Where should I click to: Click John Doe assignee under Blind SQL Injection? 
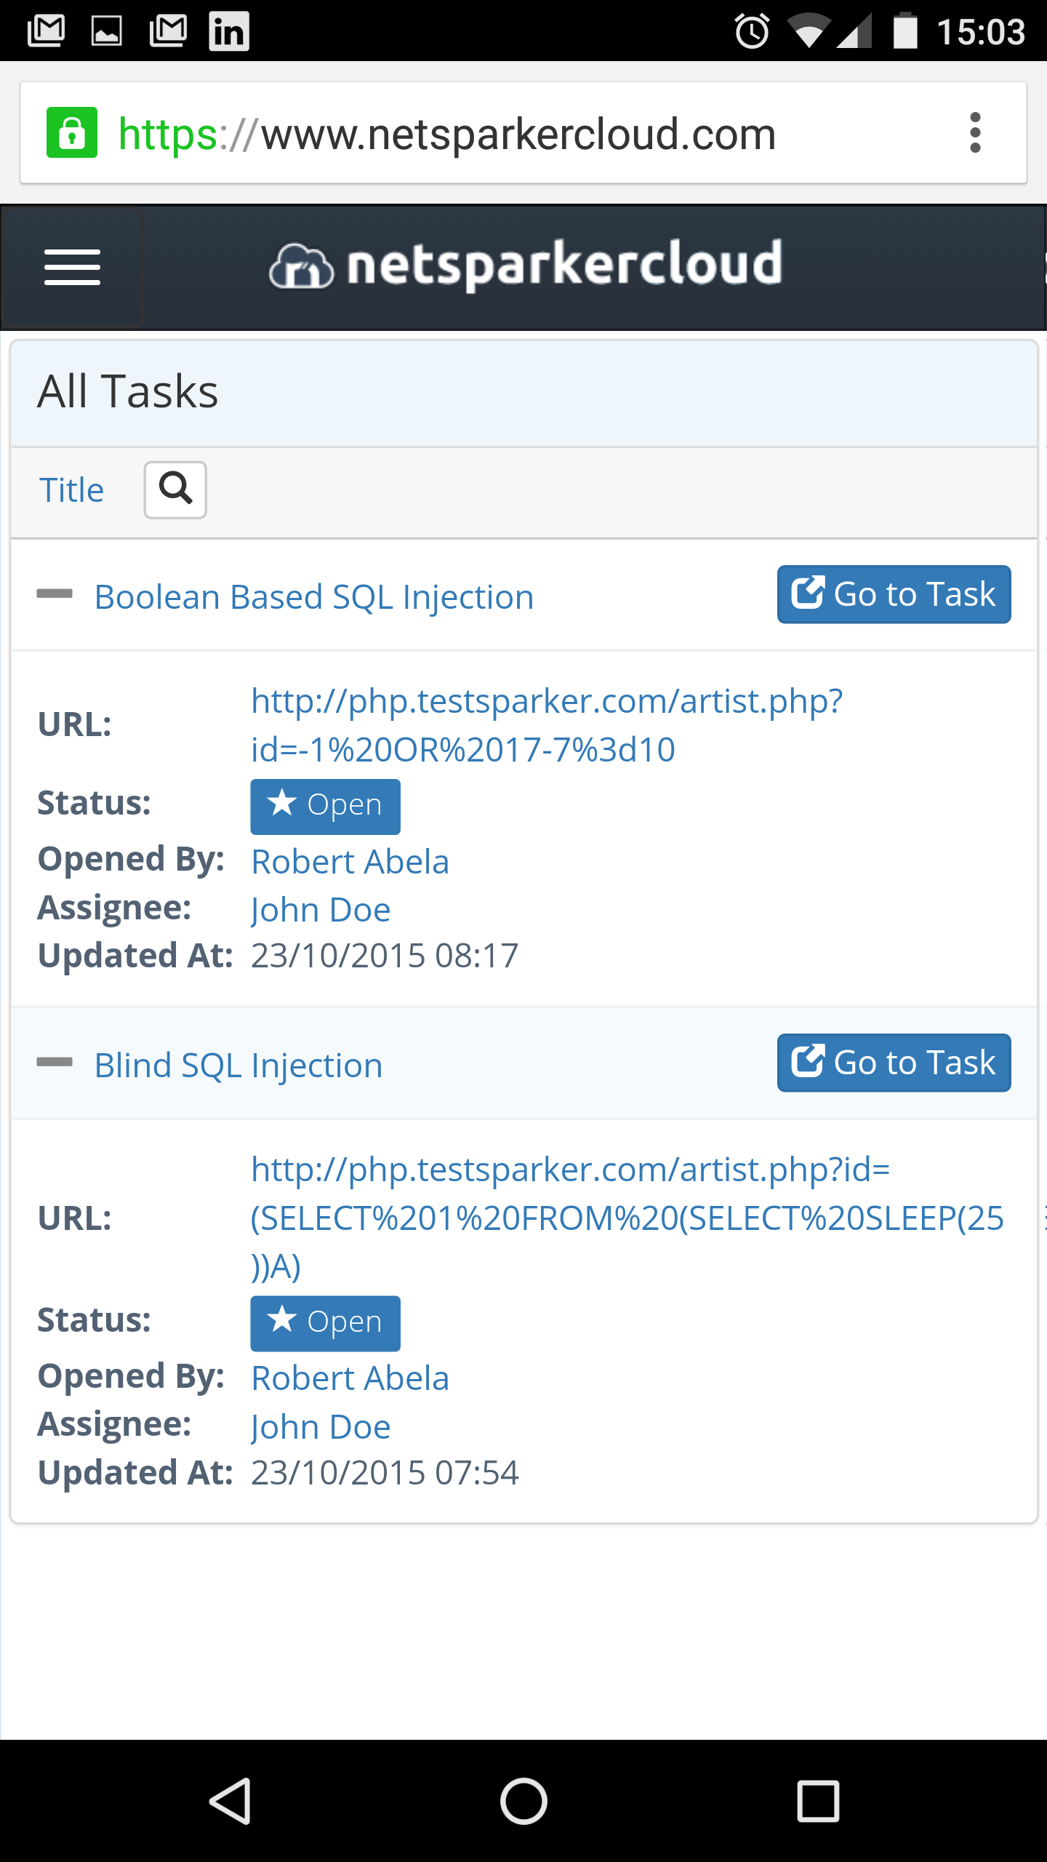tap(321, 1427)
